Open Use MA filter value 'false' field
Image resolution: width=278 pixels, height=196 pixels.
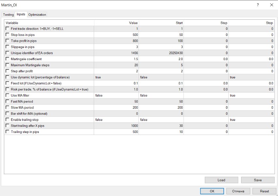(x=117, y=95)
